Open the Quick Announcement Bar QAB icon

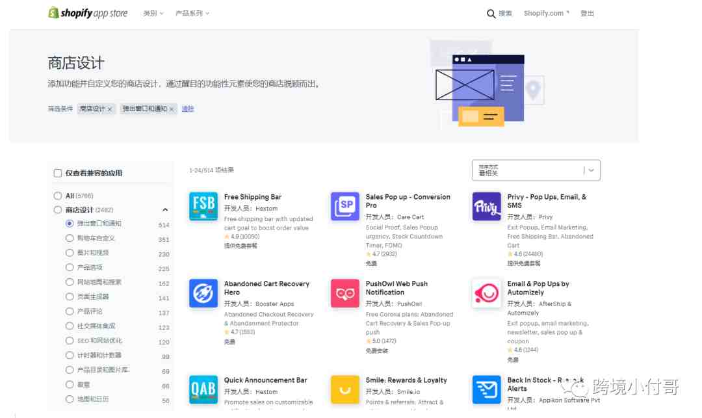point(203,389)
